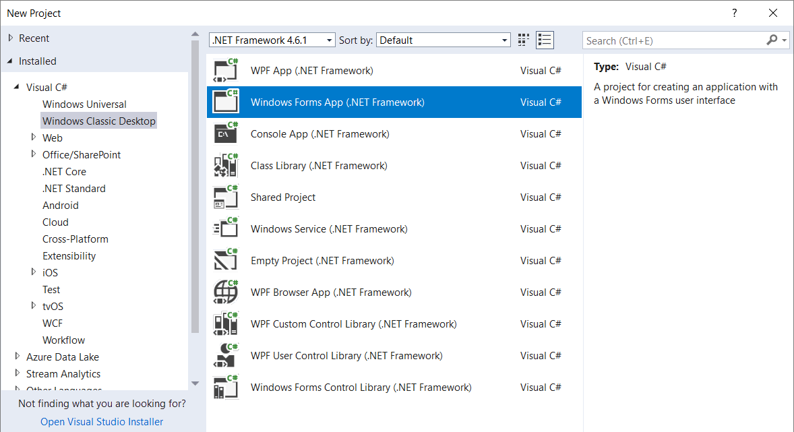794x432 pixels.
Task: Click the WPF Custom Control Library icon
Action: (225, 323)
